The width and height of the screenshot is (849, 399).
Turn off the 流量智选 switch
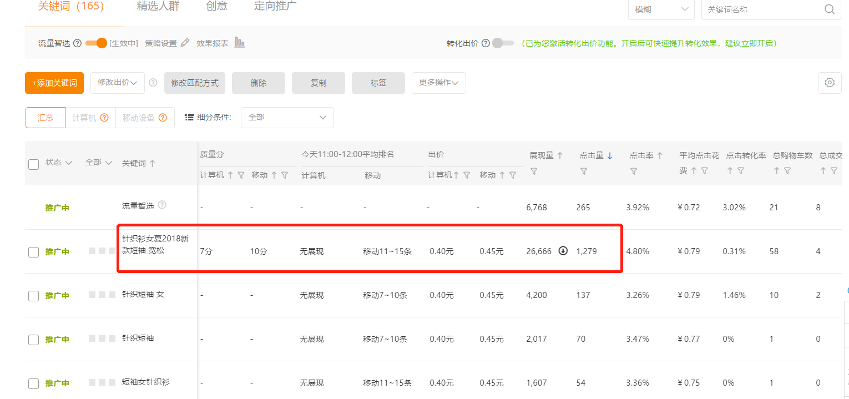click(x=96, y=43)
